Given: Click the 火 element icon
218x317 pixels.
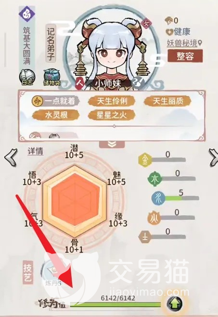Looking at the screenshot, I should [154, 218].
